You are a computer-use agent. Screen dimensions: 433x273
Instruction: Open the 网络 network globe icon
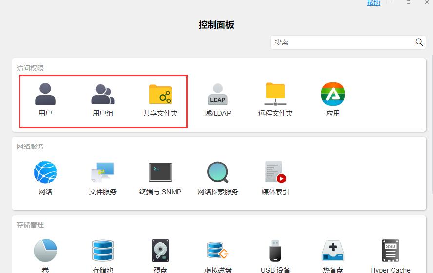point(45,172)
